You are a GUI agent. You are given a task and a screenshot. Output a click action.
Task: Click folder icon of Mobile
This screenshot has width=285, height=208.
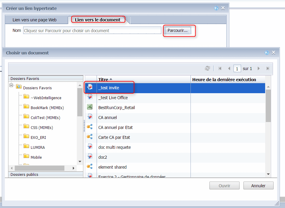pos(26,156)
